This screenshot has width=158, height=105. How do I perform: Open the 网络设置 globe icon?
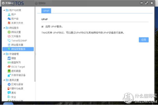[x=9, y=32]
